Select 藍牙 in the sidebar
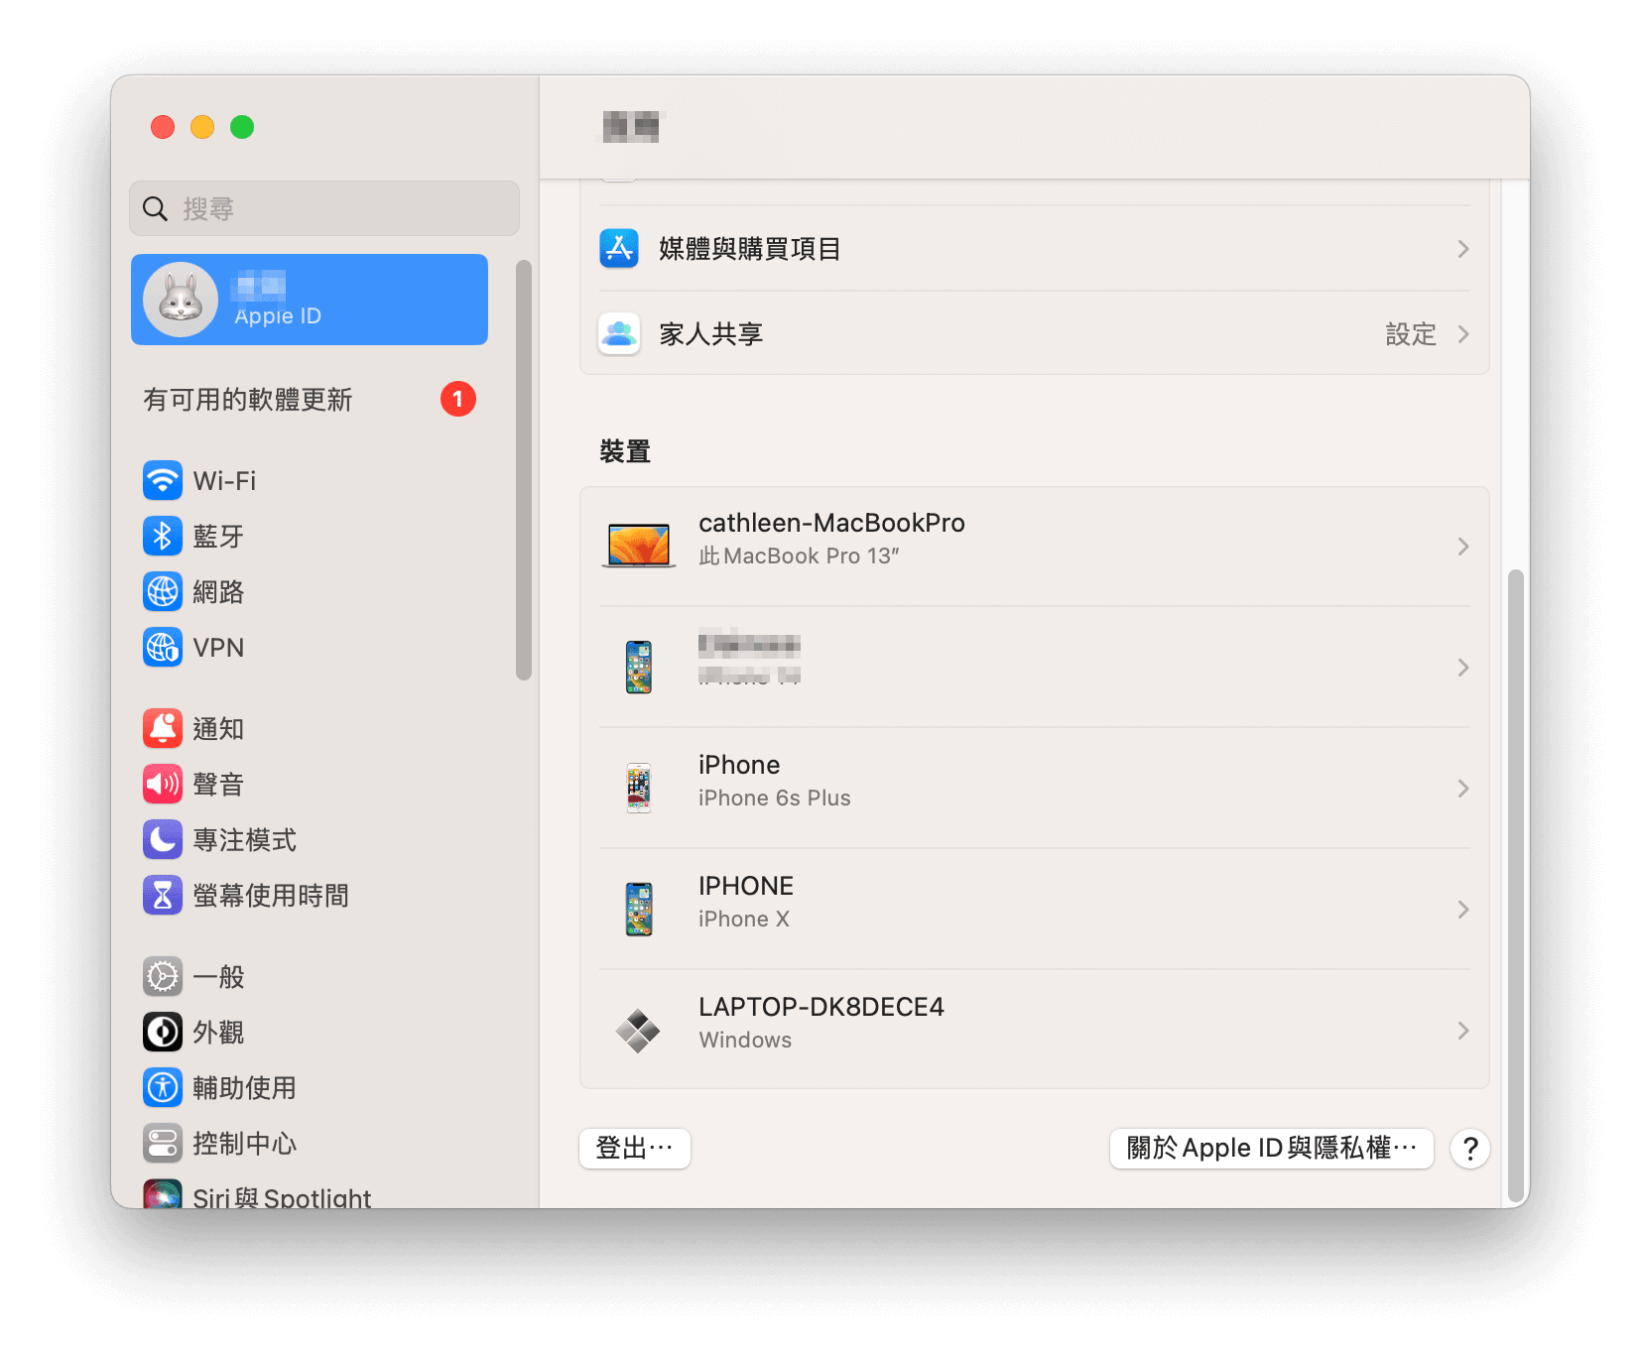This screenshot has width=1641, height=1355. (310, 537)
